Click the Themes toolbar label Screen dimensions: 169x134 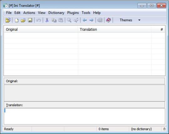pyautogui.click(x=126, y=20)
